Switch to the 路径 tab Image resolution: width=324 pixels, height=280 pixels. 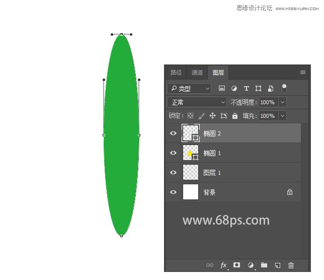pos(176,73)
